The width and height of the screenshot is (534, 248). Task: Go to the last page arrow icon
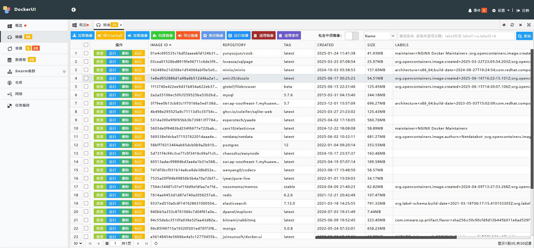click(x=147, y=244)
